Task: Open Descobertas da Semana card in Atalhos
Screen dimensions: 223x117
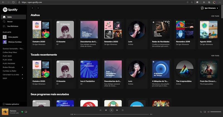Action: [x=89, y=34]
